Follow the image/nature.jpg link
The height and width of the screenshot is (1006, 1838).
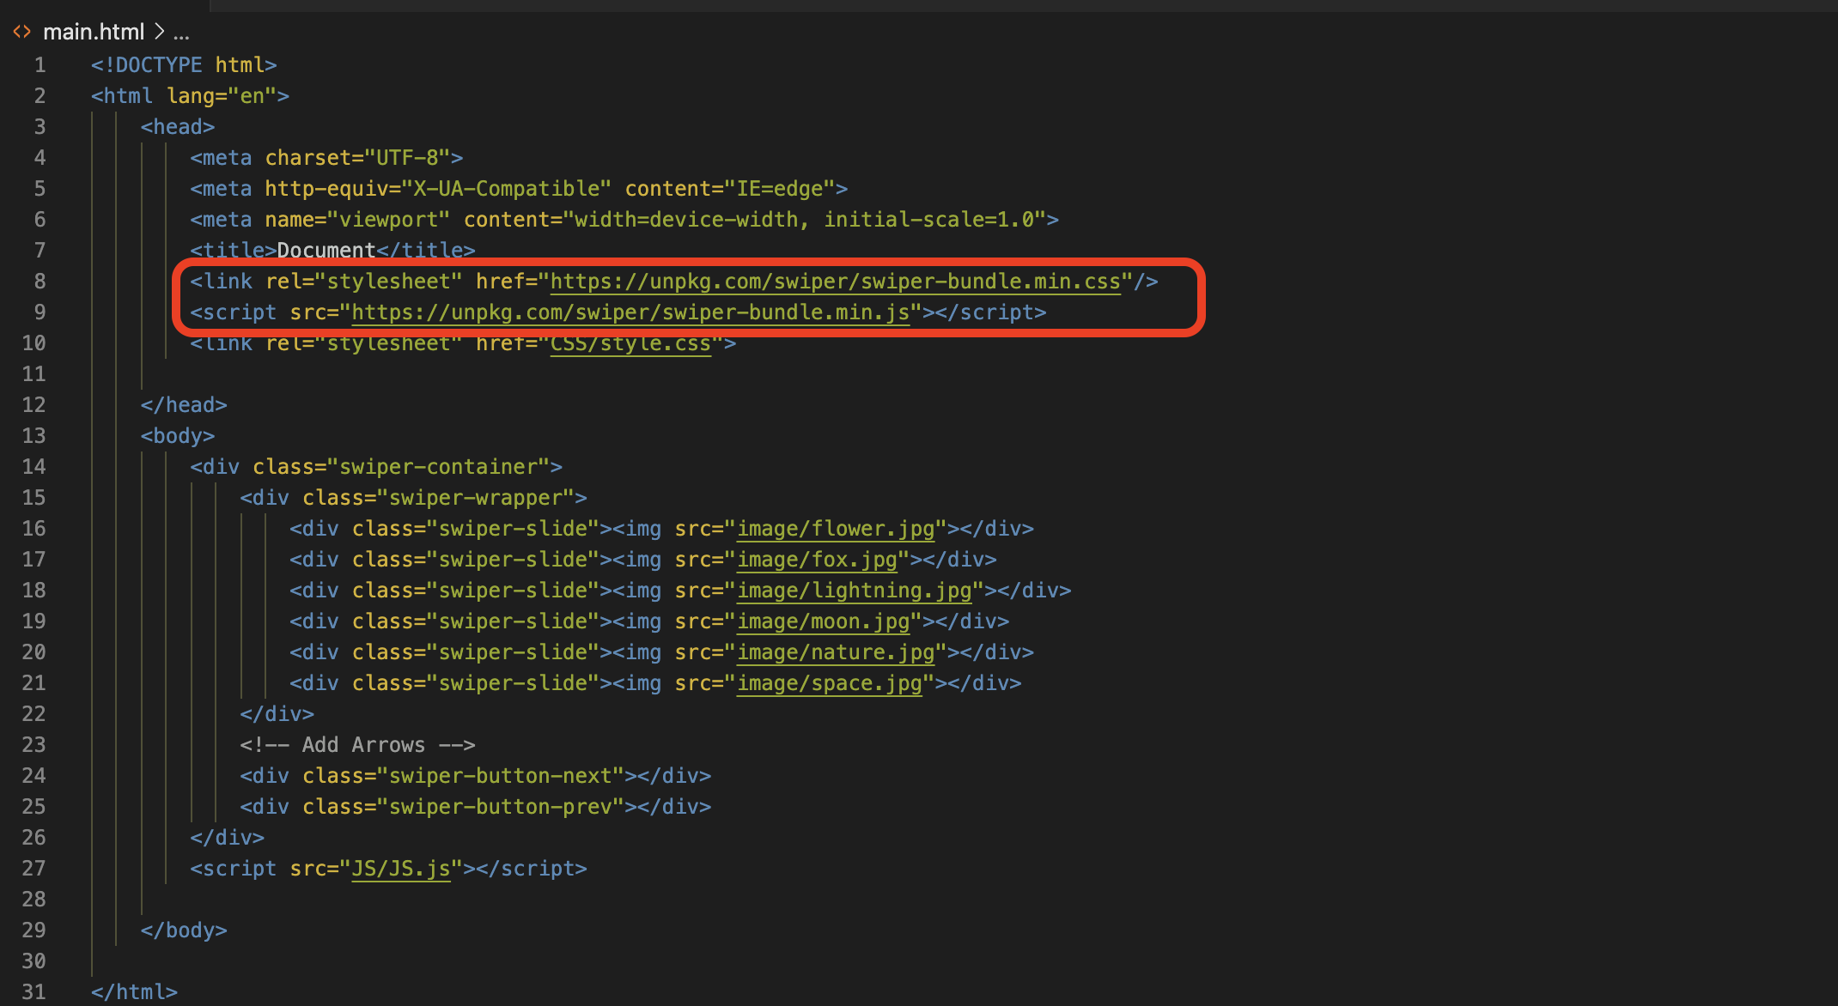click(x=835, y=652)
